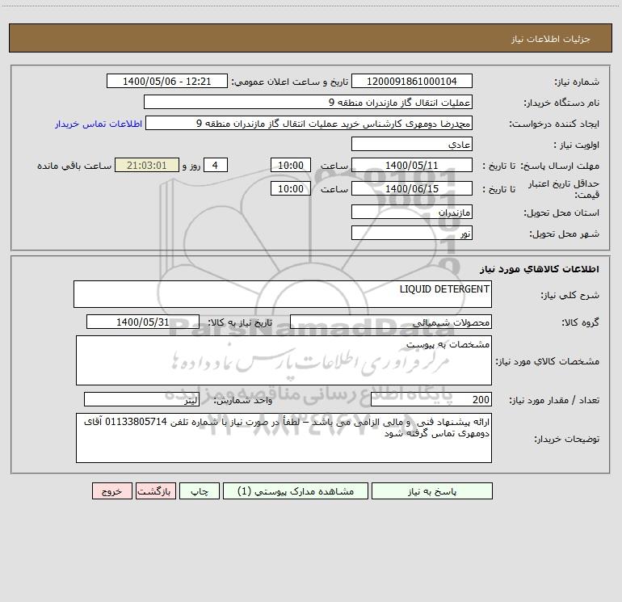Image resolution: width=622 pixels, height=602 pixels.
Task: Click request creator field محمدرضا دومهری
Action: click(x=309, y=123)
